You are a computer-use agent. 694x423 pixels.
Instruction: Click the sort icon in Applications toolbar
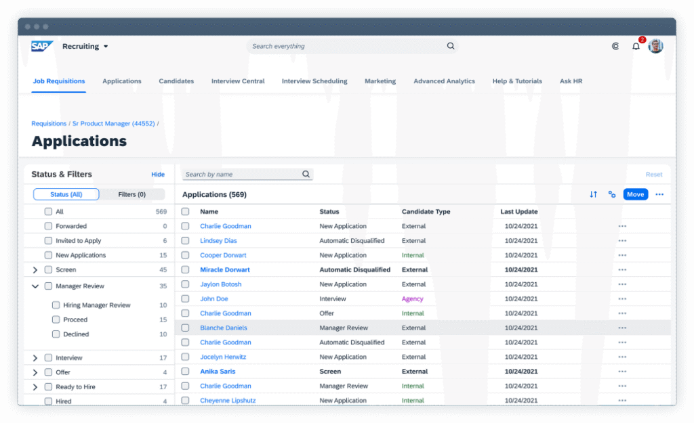(x=593, y=194)
